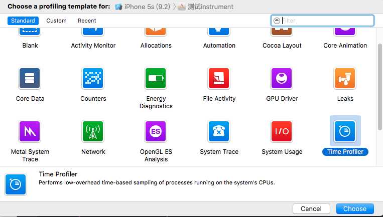
Task: Select the Leaks template icon
Action: [345, 78]
